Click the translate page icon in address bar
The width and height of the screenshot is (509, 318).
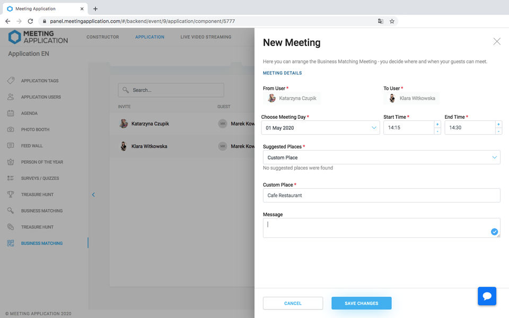[x=380, y=21]
